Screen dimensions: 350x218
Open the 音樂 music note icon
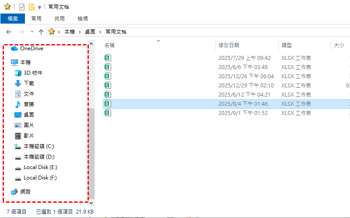18,104
